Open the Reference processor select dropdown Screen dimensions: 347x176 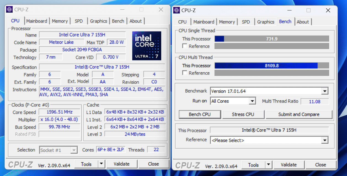[325, 141]
